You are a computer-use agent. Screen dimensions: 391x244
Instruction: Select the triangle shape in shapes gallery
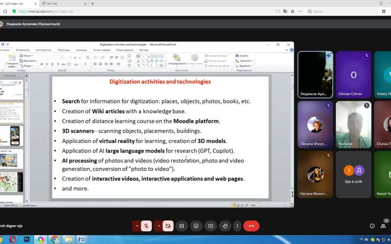[138, 61]
